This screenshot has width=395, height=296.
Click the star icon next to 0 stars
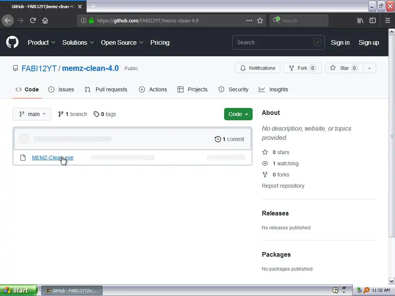pos(265,152)
